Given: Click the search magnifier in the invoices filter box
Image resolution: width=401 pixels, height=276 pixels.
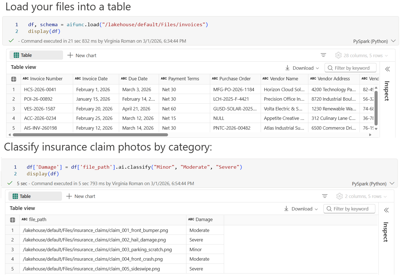Looking at the screenshot, I should (330, 67).
